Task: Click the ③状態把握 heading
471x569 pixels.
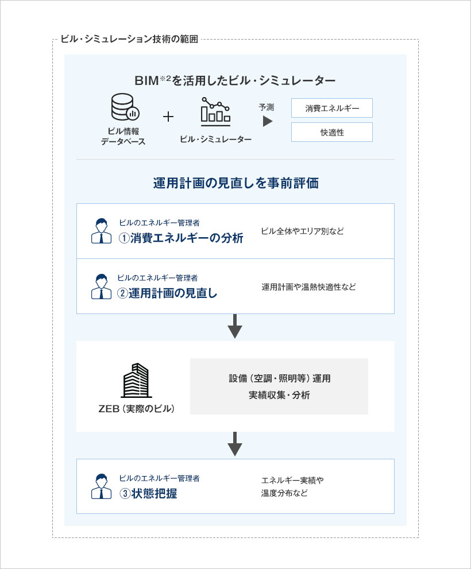Action: [148, 493]
